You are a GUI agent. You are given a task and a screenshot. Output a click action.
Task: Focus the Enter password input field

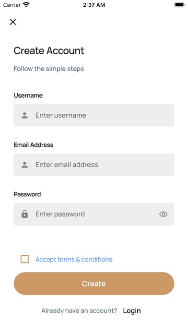pos(94,214)
